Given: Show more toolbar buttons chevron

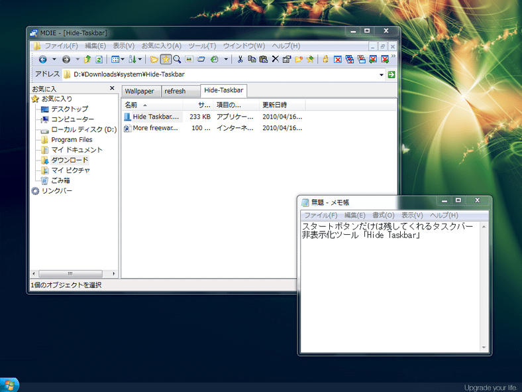Looking at the screenshot, I should 393,56.
